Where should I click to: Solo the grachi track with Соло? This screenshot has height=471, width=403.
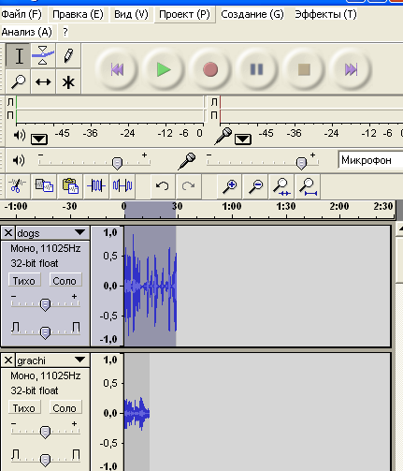tap(65, 408)
